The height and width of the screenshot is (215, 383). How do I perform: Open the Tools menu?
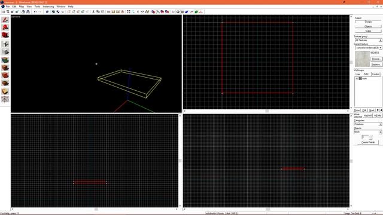pyautogui.click(x=37, y=7)
